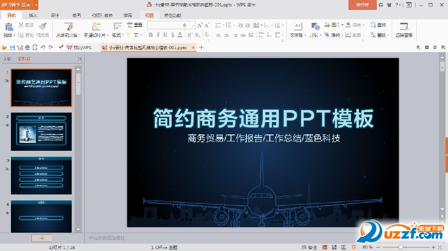Click the Paste icon in ribbon

[x=8, y=26]
